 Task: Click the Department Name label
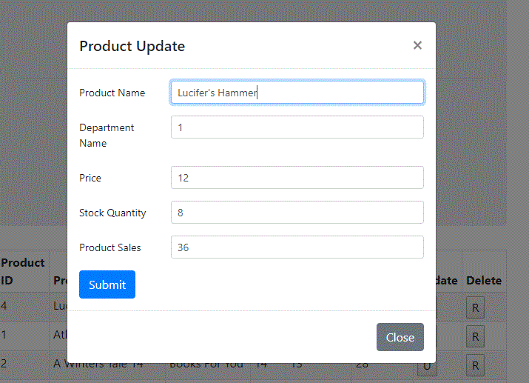point(107,136)
